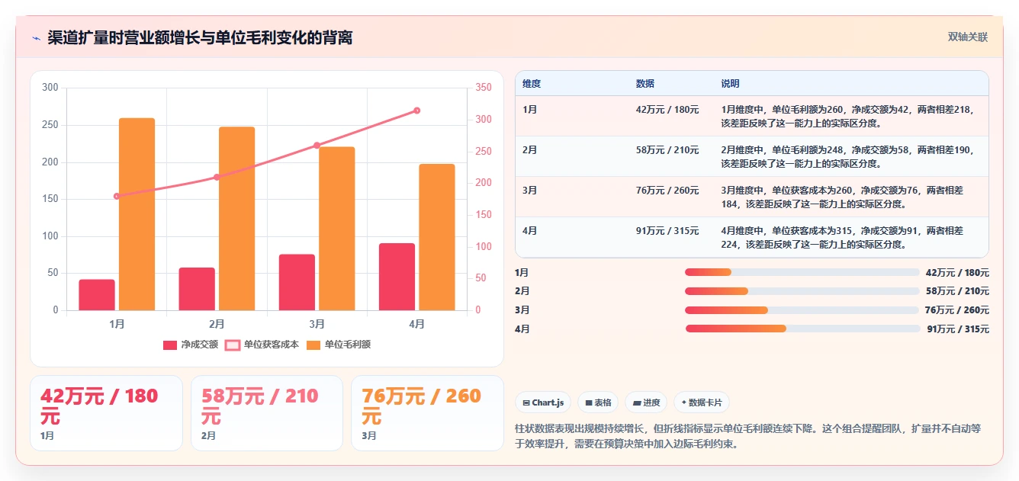Click the red 净成交额 bar for 4月
1019x481 pixels.
click(x=397, y=277)
